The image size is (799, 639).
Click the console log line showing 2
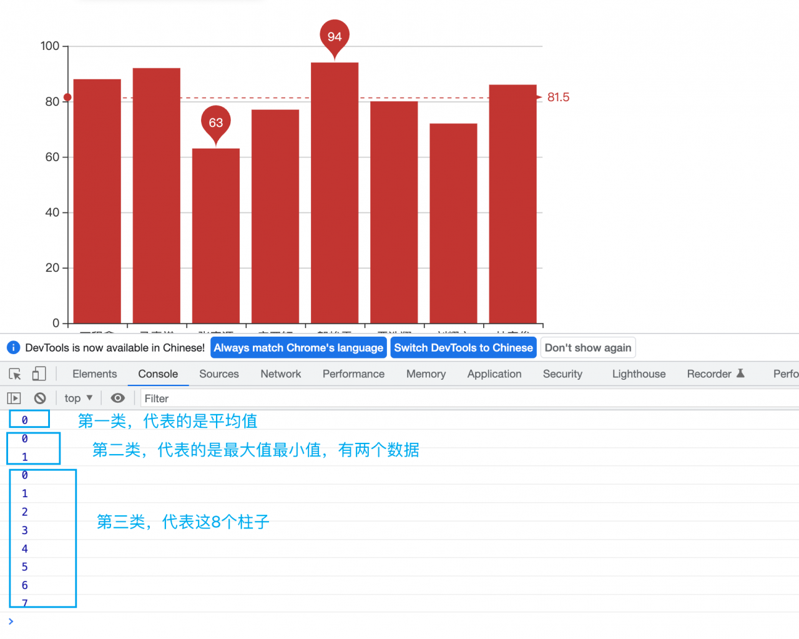tap(399, 512)
